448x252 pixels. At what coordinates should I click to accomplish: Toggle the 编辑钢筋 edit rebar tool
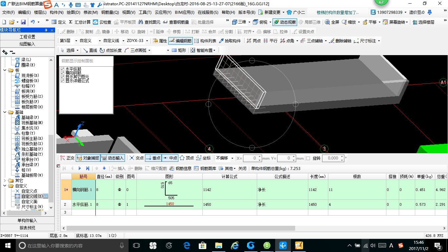click(180, 41)
